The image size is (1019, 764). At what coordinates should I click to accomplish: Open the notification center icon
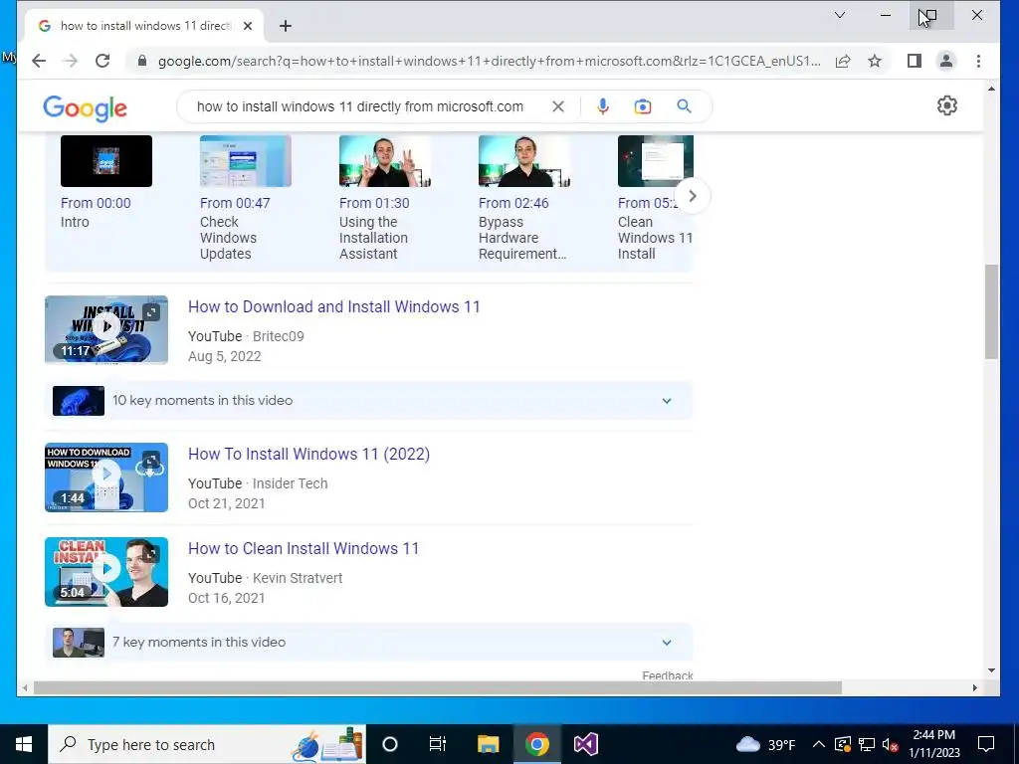point(986,744)
